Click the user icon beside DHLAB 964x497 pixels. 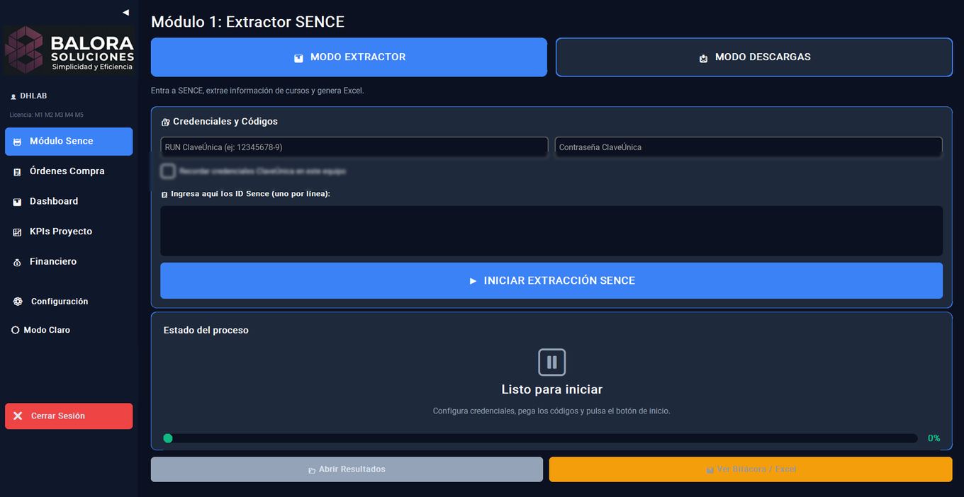click(x=13, y=96)
